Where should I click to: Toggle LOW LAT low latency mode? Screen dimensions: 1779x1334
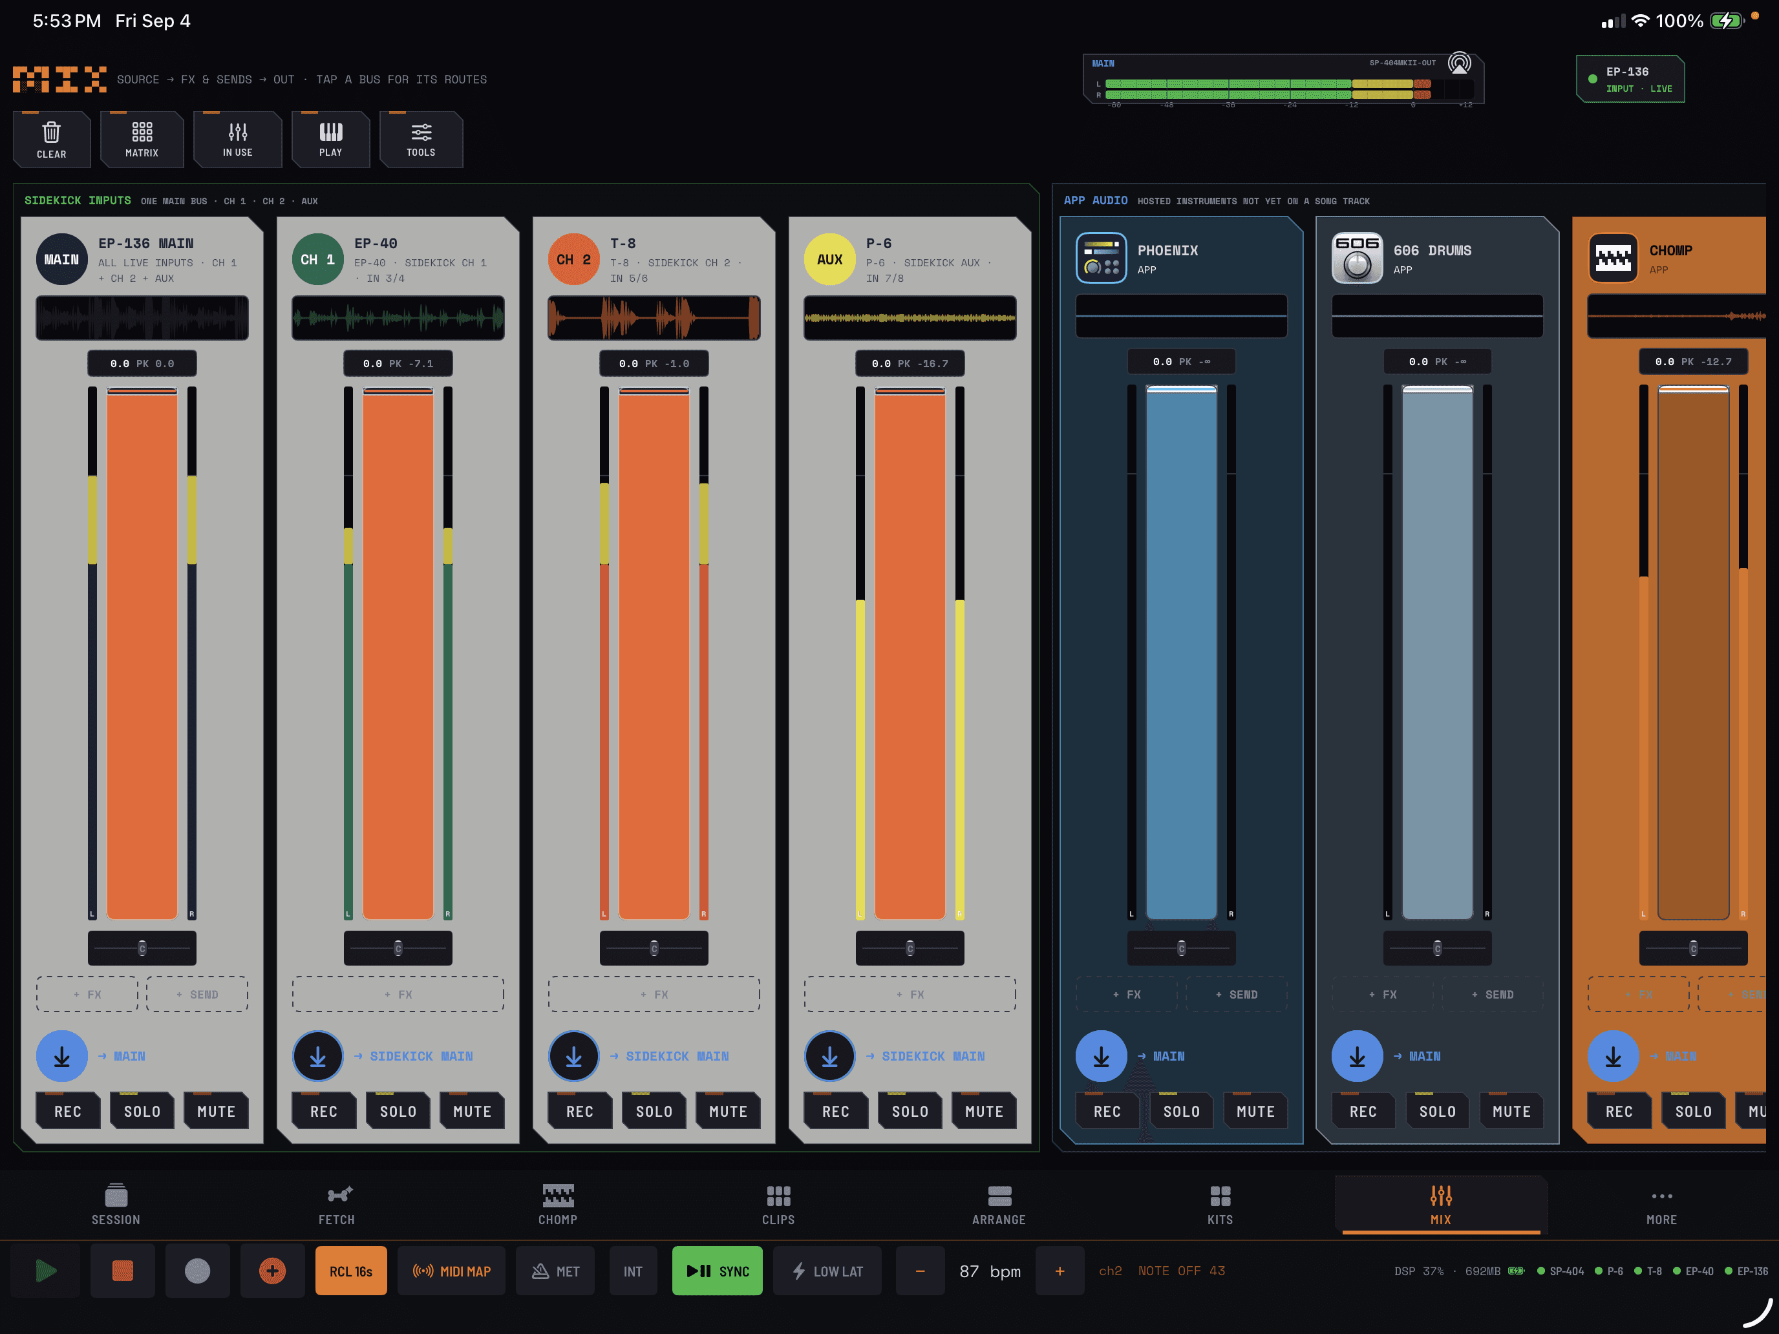pos(827,1271)
